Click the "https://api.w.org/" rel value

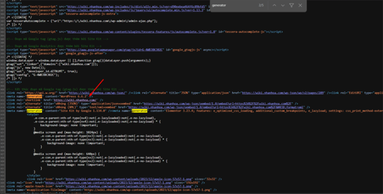tap(41, 93)
